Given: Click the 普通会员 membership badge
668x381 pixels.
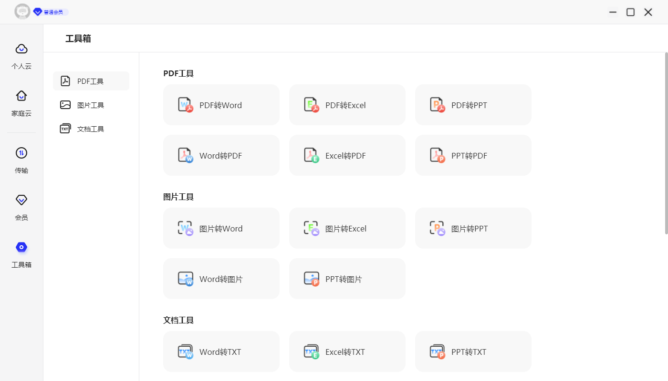Looking at the screenshot, I should (x=49, y=11).
